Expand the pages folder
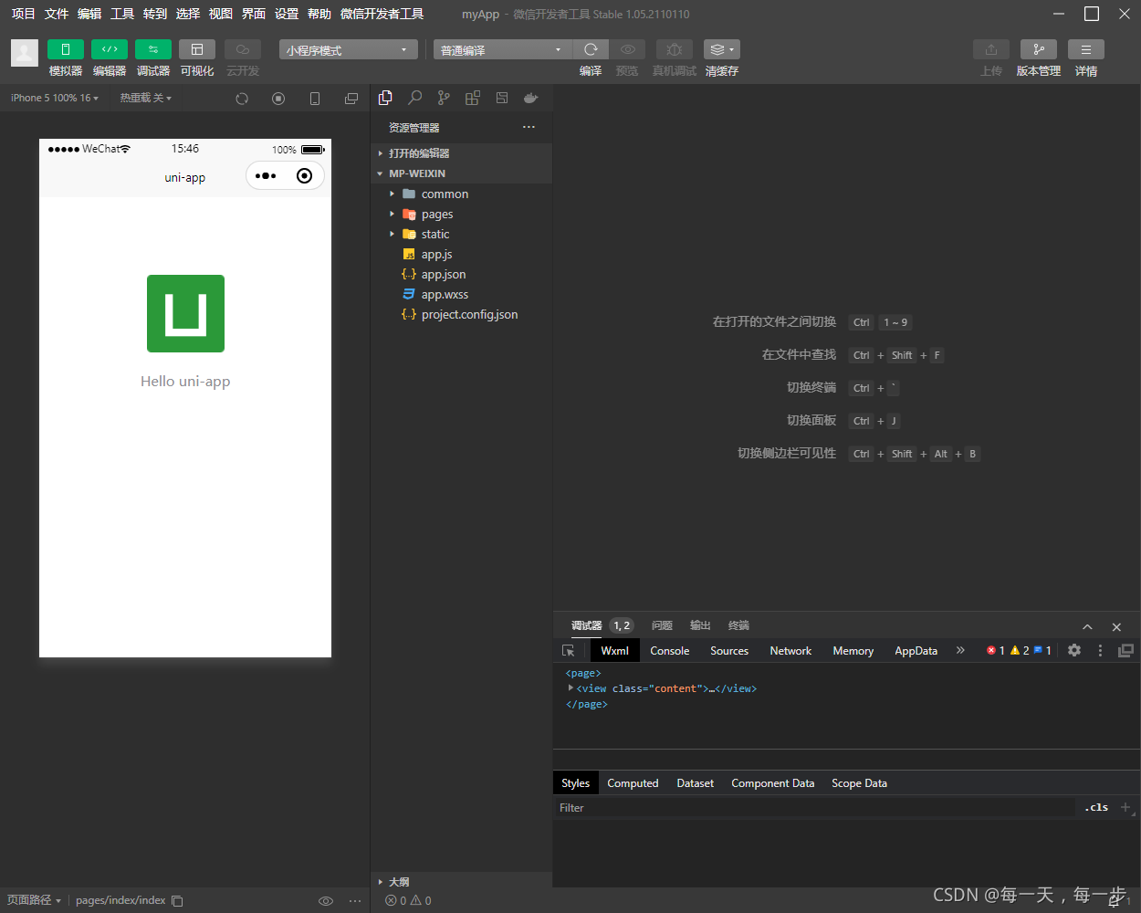Image resolution: width=1141 pixels, height=913 pixels. coord(461,214)
